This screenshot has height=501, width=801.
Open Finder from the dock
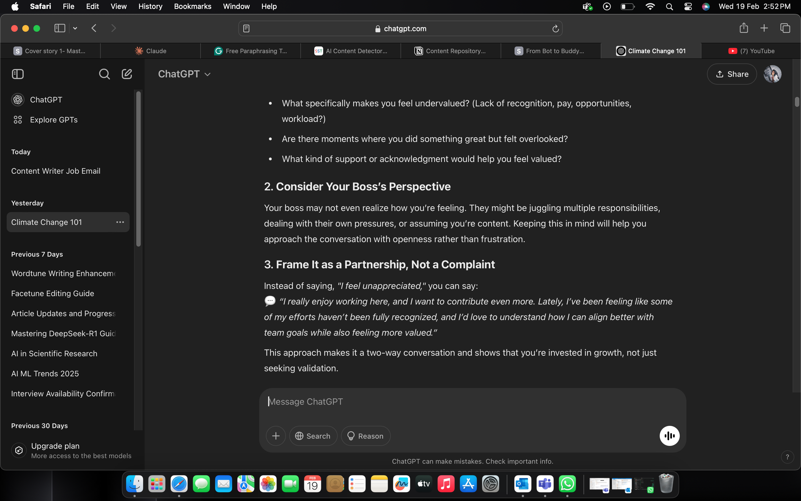coord(135,484)
